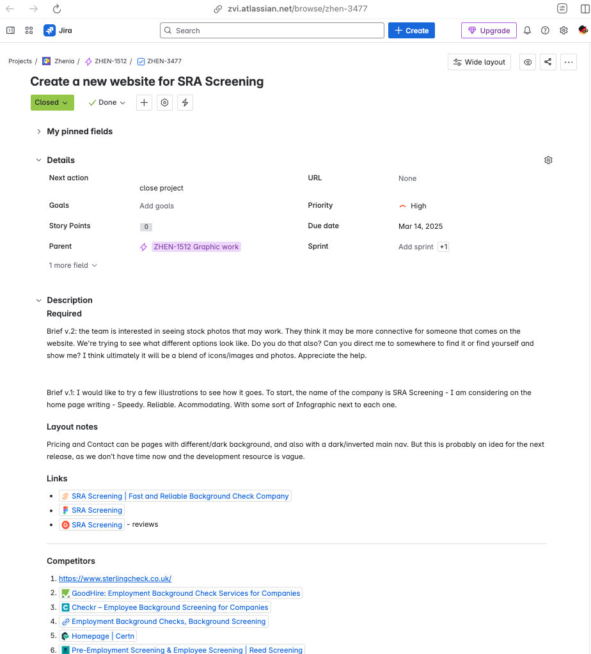The width and height of the screenshot is (591, 654).
Task: Open the browser site controls icon
Action: click(x=562, y=8)
